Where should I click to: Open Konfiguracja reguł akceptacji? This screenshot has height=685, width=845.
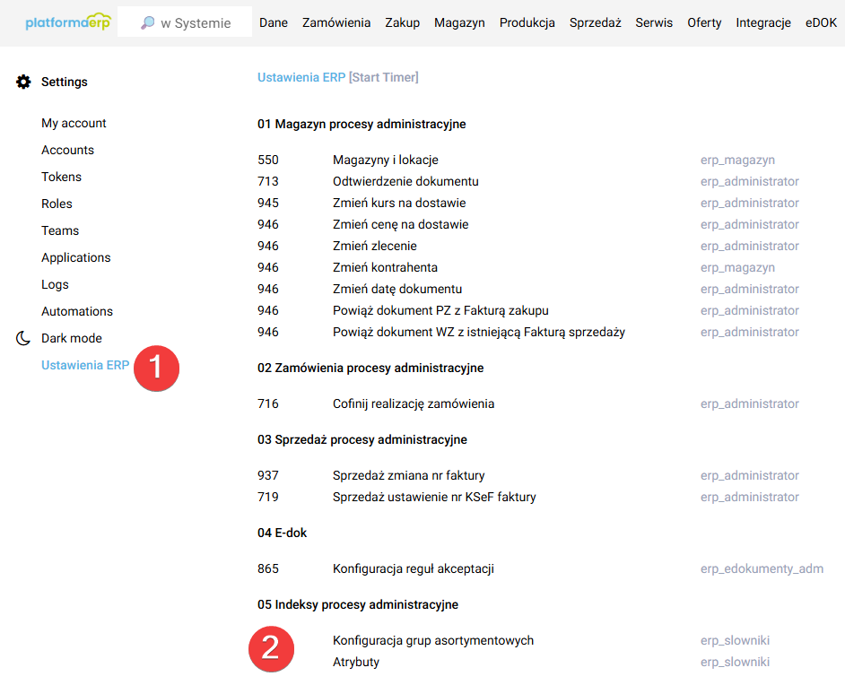pyautogui.click(x=413, y=568)
